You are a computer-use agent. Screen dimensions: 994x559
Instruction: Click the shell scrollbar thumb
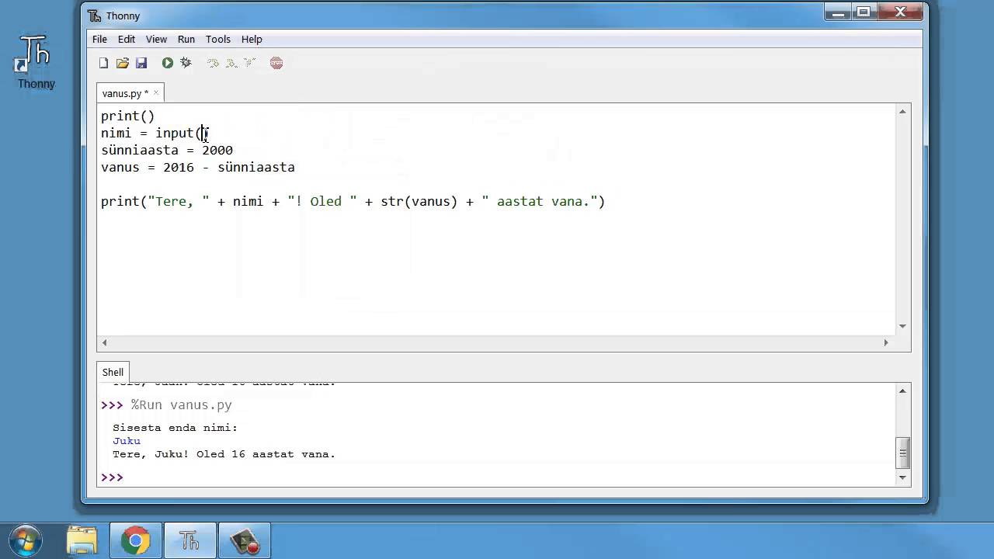click(x=902, y=453)
